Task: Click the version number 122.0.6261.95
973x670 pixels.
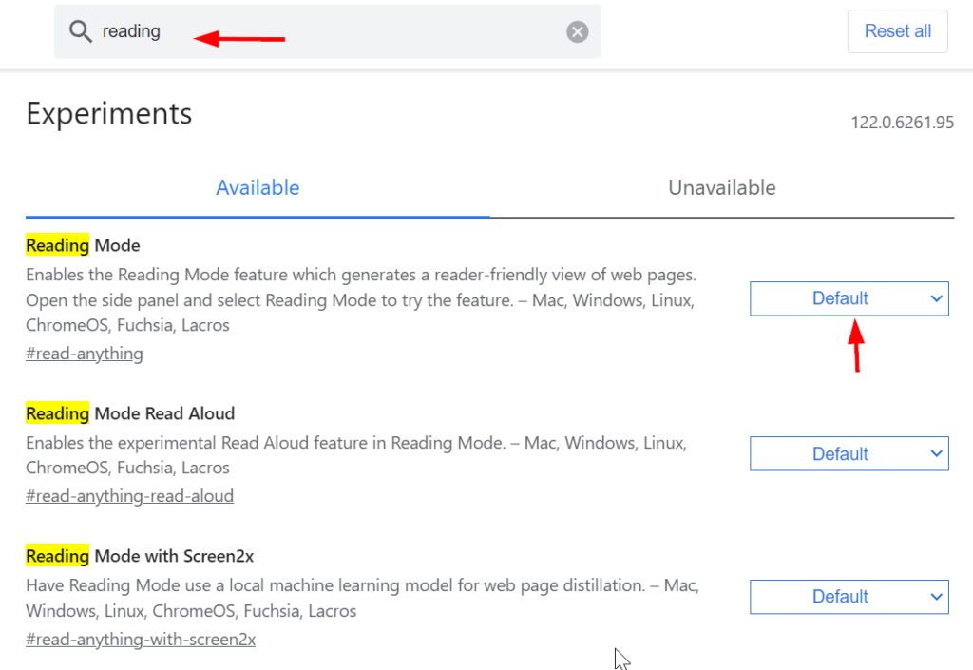Action: 902,123
